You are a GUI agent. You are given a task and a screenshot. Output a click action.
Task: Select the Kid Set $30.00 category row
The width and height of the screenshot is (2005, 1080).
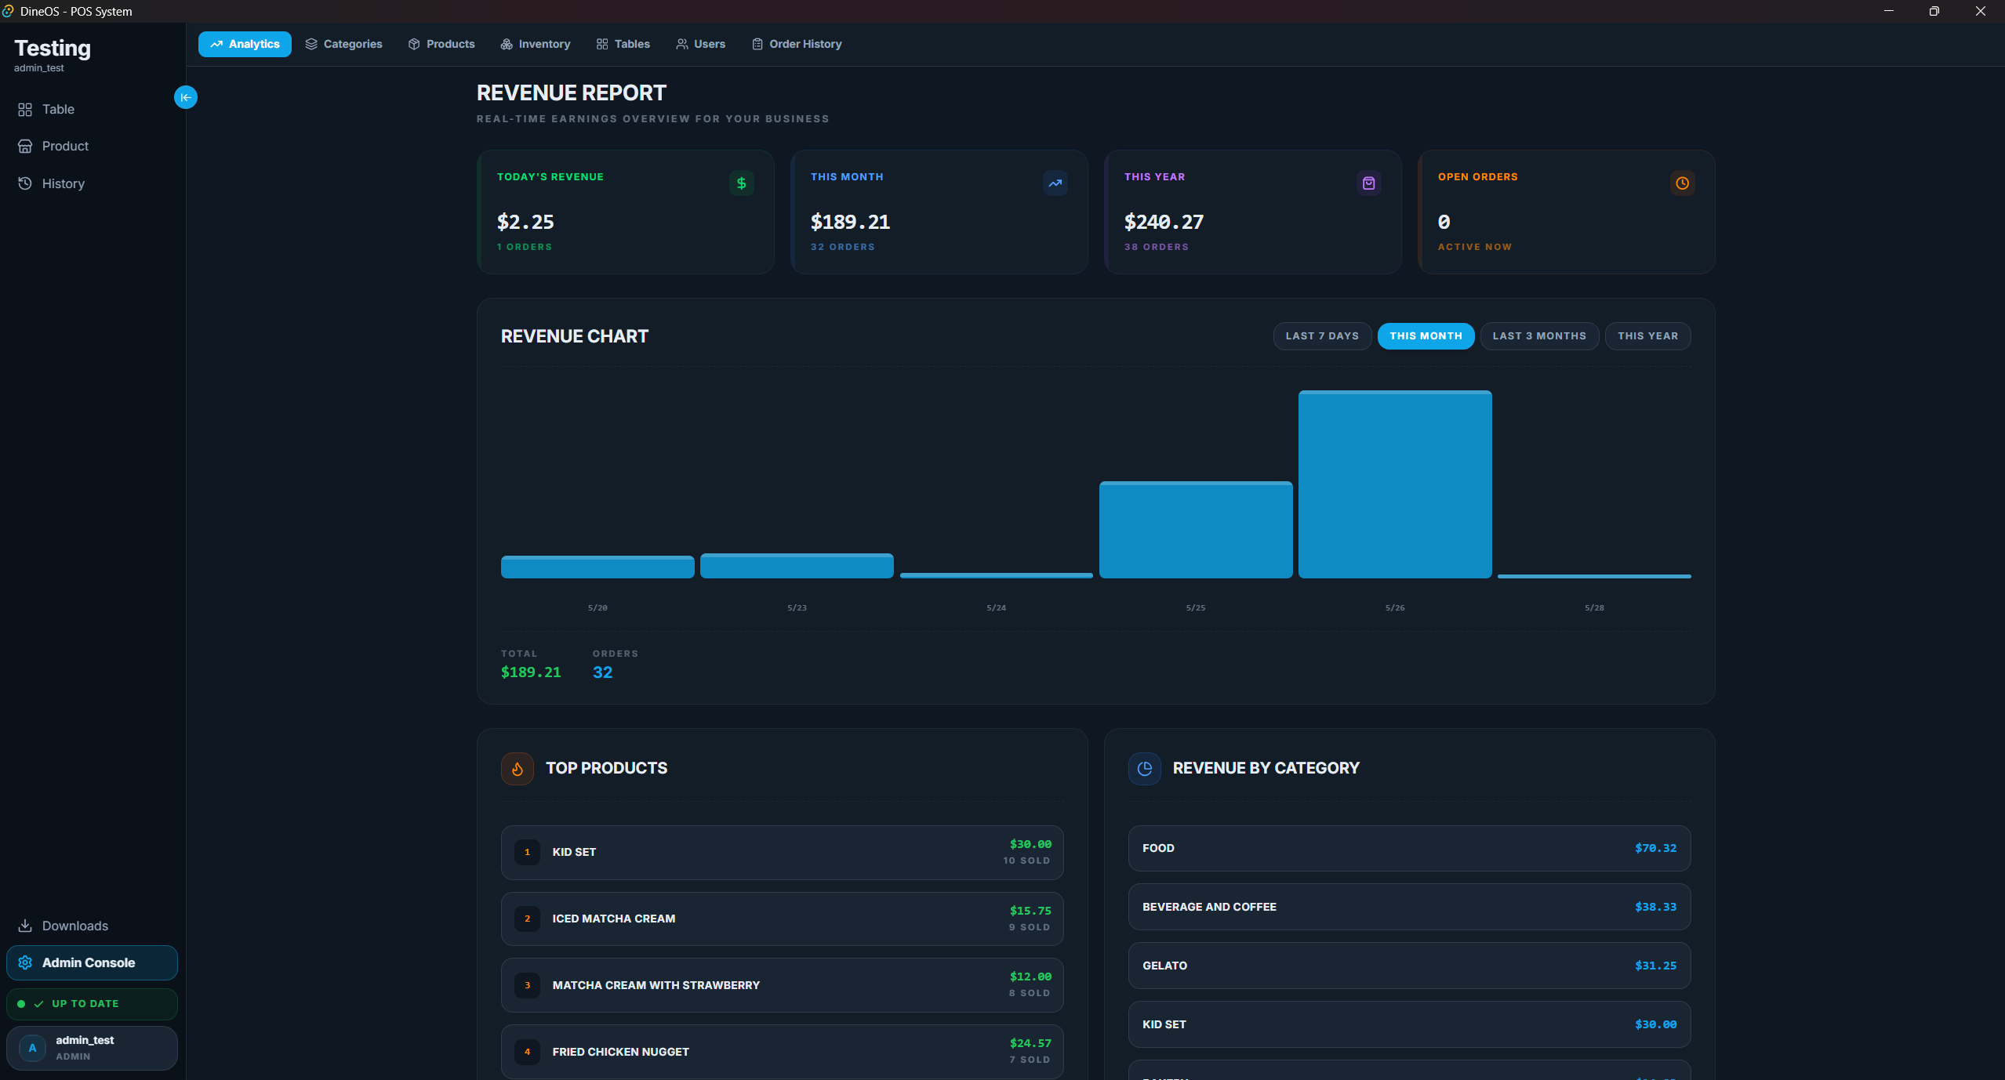tap(1410, 1024)
